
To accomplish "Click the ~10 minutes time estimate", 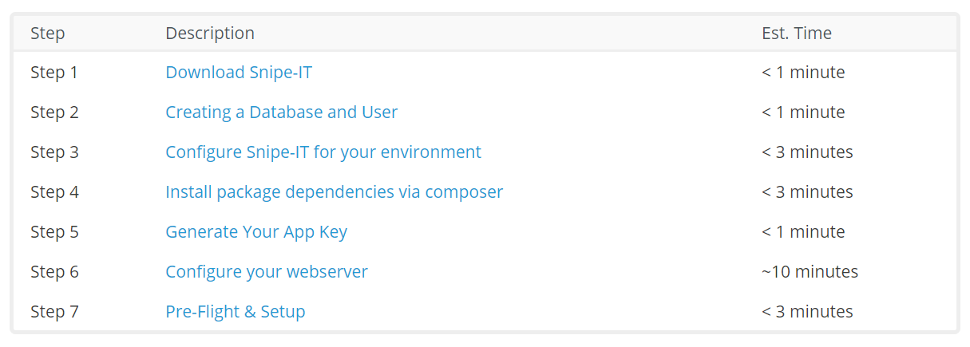I will pos(810,272).
